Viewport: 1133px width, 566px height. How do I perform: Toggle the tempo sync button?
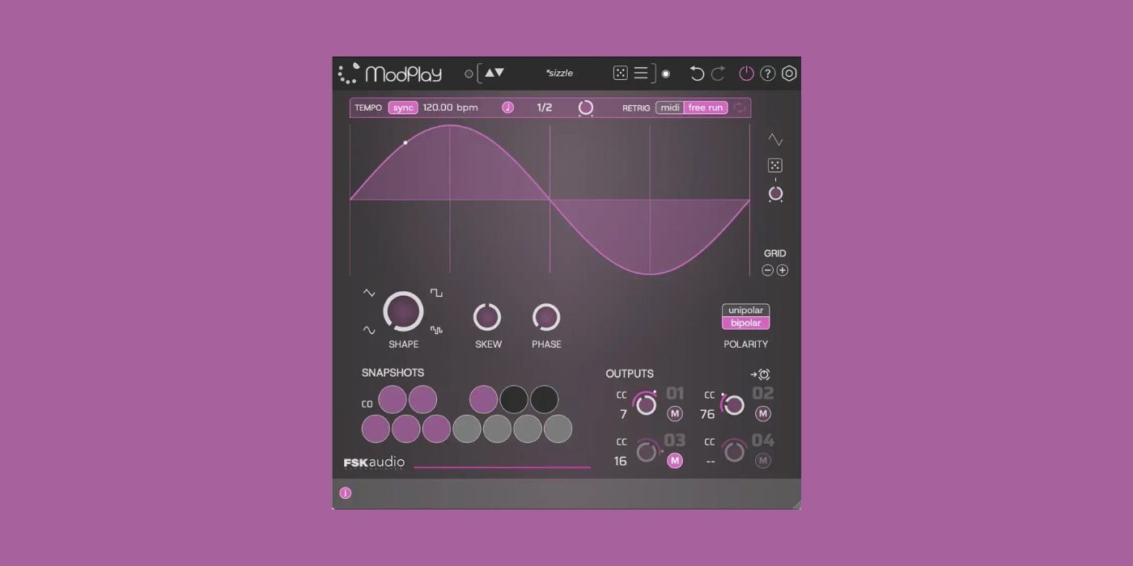[x=403, y=108]
